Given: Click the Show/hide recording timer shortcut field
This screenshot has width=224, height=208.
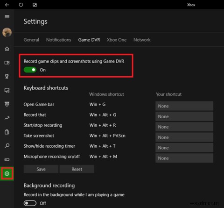Looking at the screenshot, I should click(x=184, y=148).
